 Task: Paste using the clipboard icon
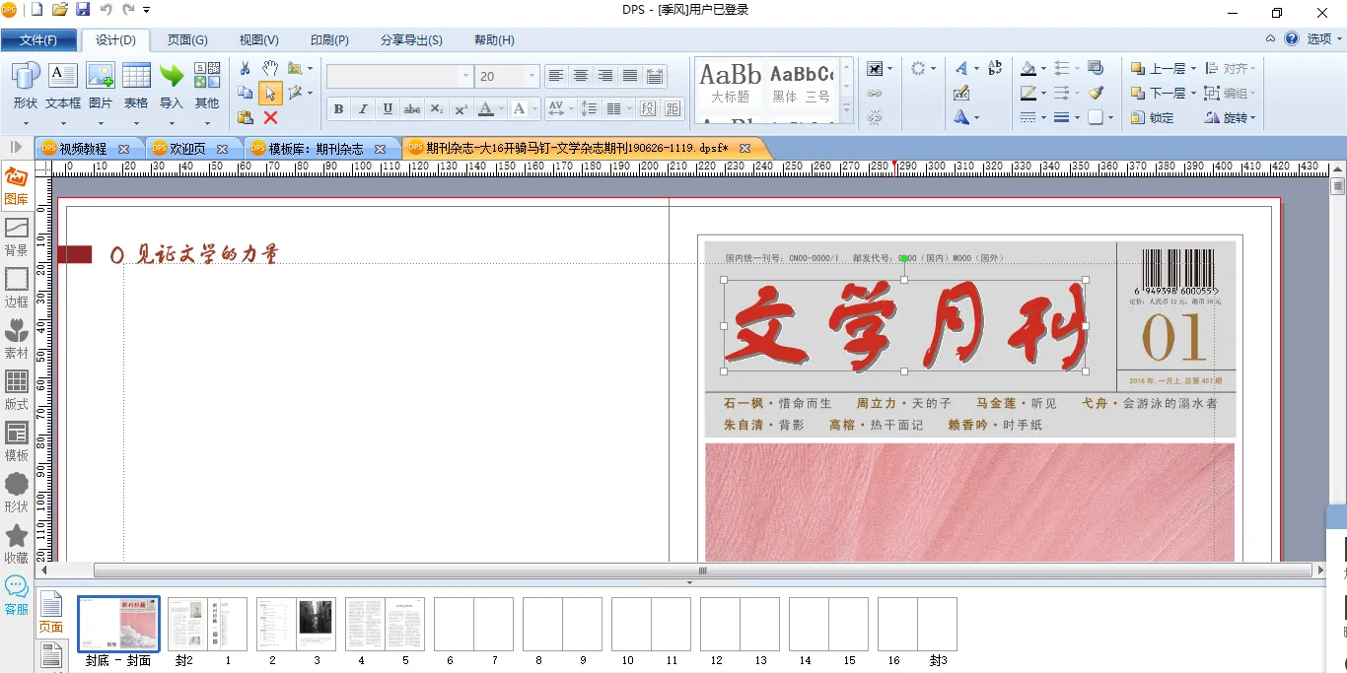[x=246, y=117]
